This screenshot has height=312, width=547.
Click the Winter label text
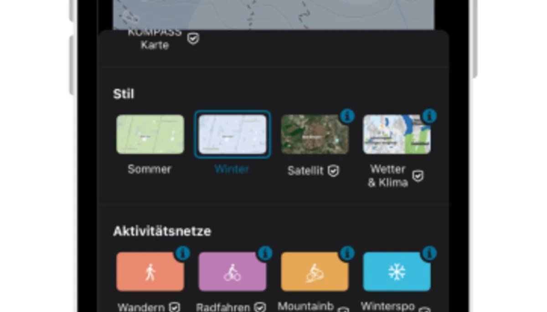pyautogui.click(x=232, y=169)
